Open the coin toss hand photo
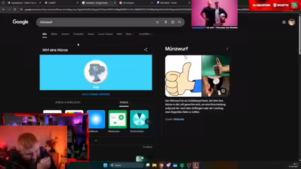301x169 pixels. (215, 86)
